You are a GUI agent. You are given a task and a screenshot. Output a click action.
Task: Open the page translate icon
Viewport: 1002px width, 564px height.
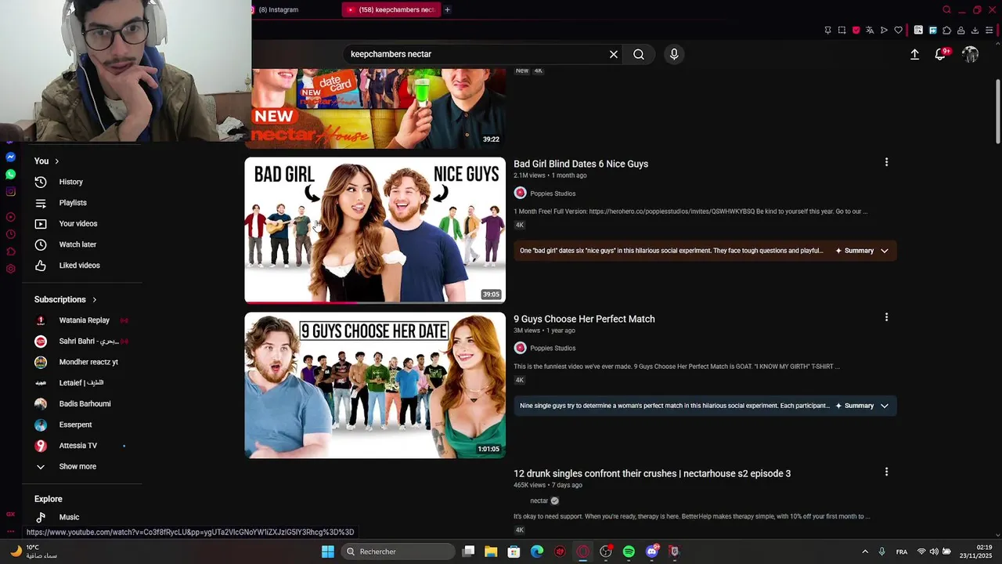pos(870,31)
